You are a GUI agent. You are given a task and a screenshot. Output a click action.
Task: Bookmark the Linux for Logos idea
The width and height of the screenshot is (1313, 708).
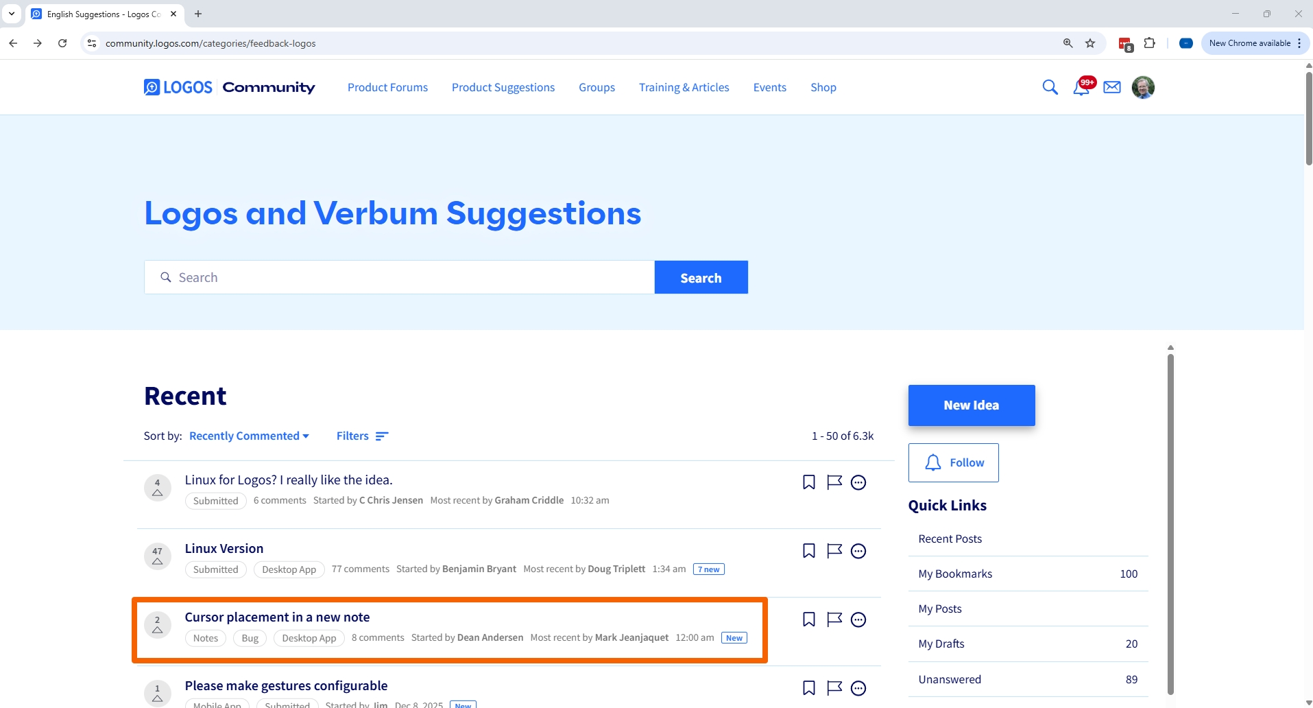pos(809,482)
